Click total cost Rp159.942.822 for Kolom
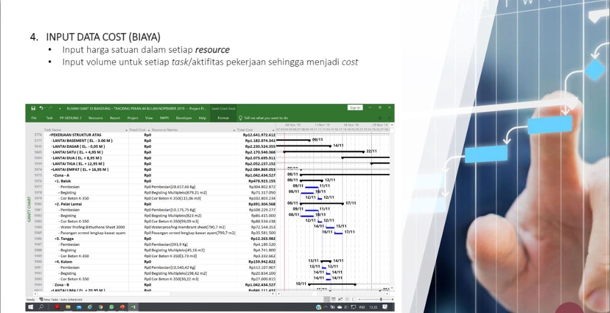The width and height of the screenshot is (610, 313). (x=261, y=262)
